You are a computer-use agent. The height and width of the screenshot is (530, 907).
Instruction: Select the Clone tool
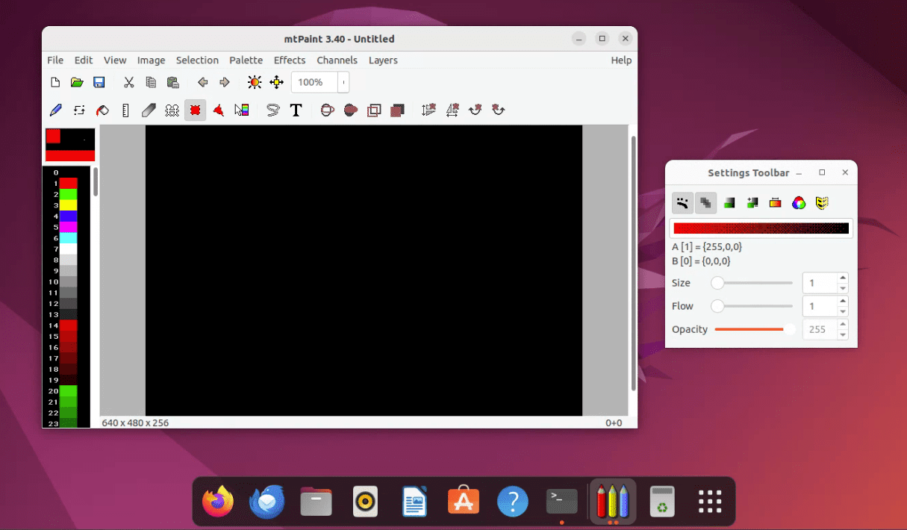[x=172, y=110]
